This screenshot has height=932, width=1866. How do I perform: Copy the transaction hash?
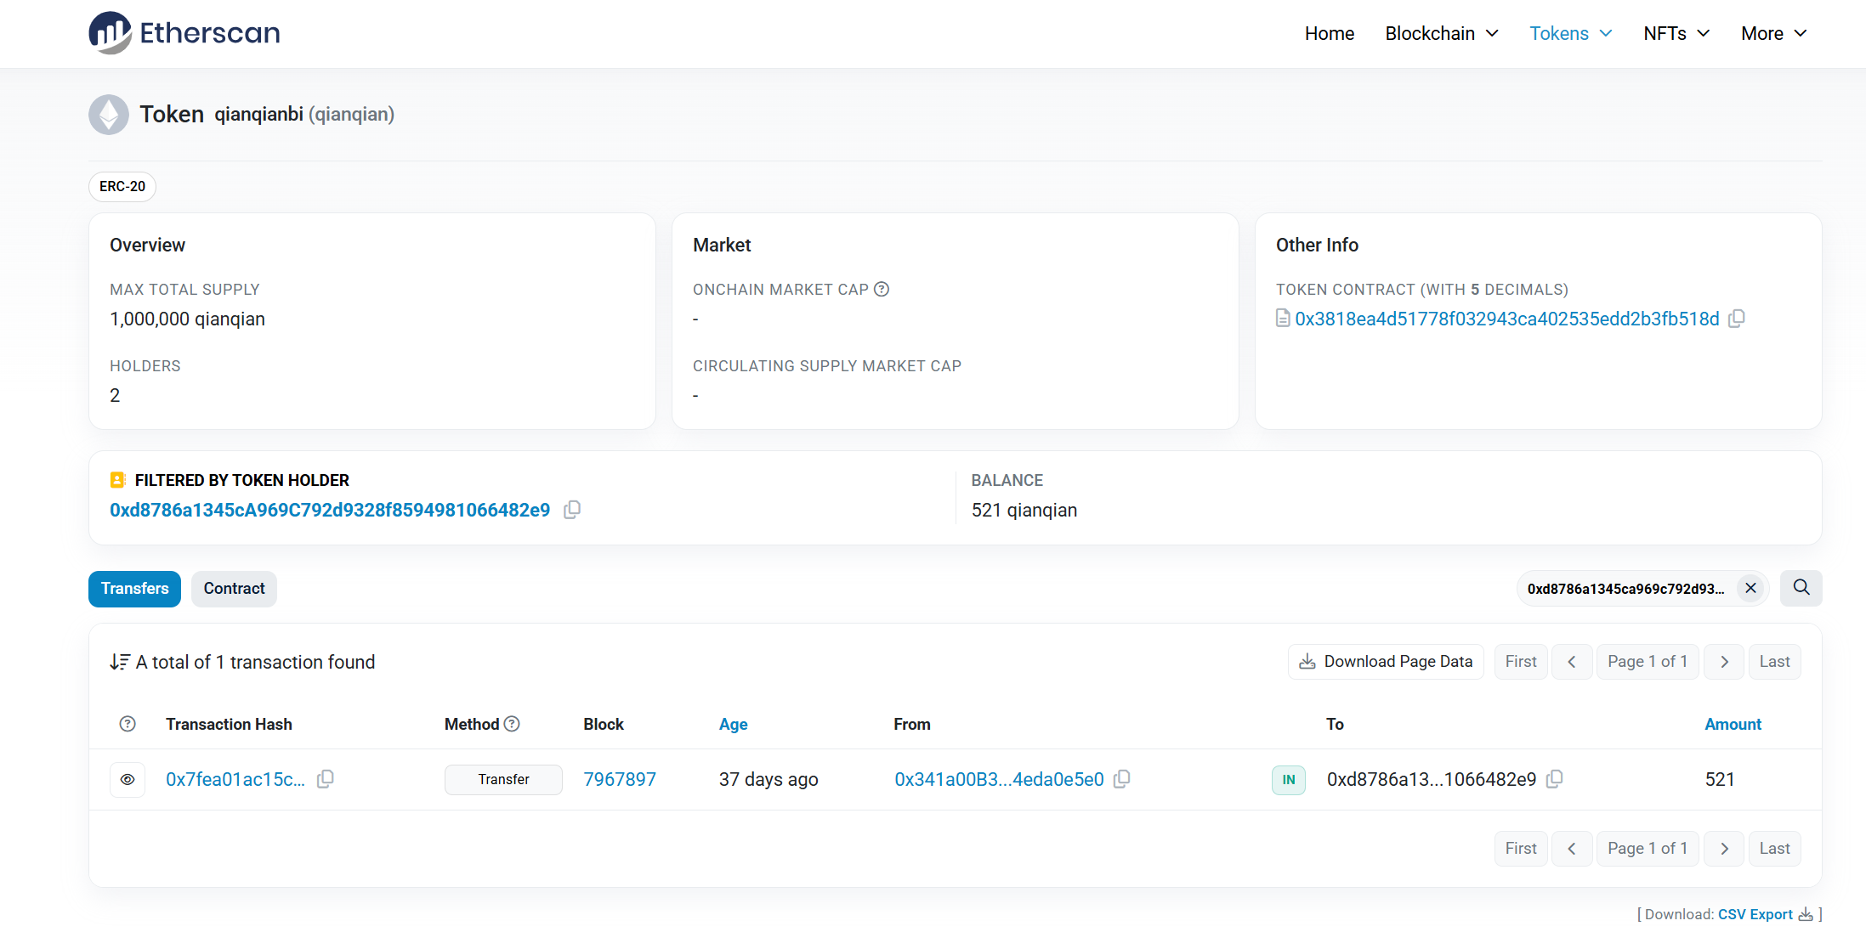325,779
